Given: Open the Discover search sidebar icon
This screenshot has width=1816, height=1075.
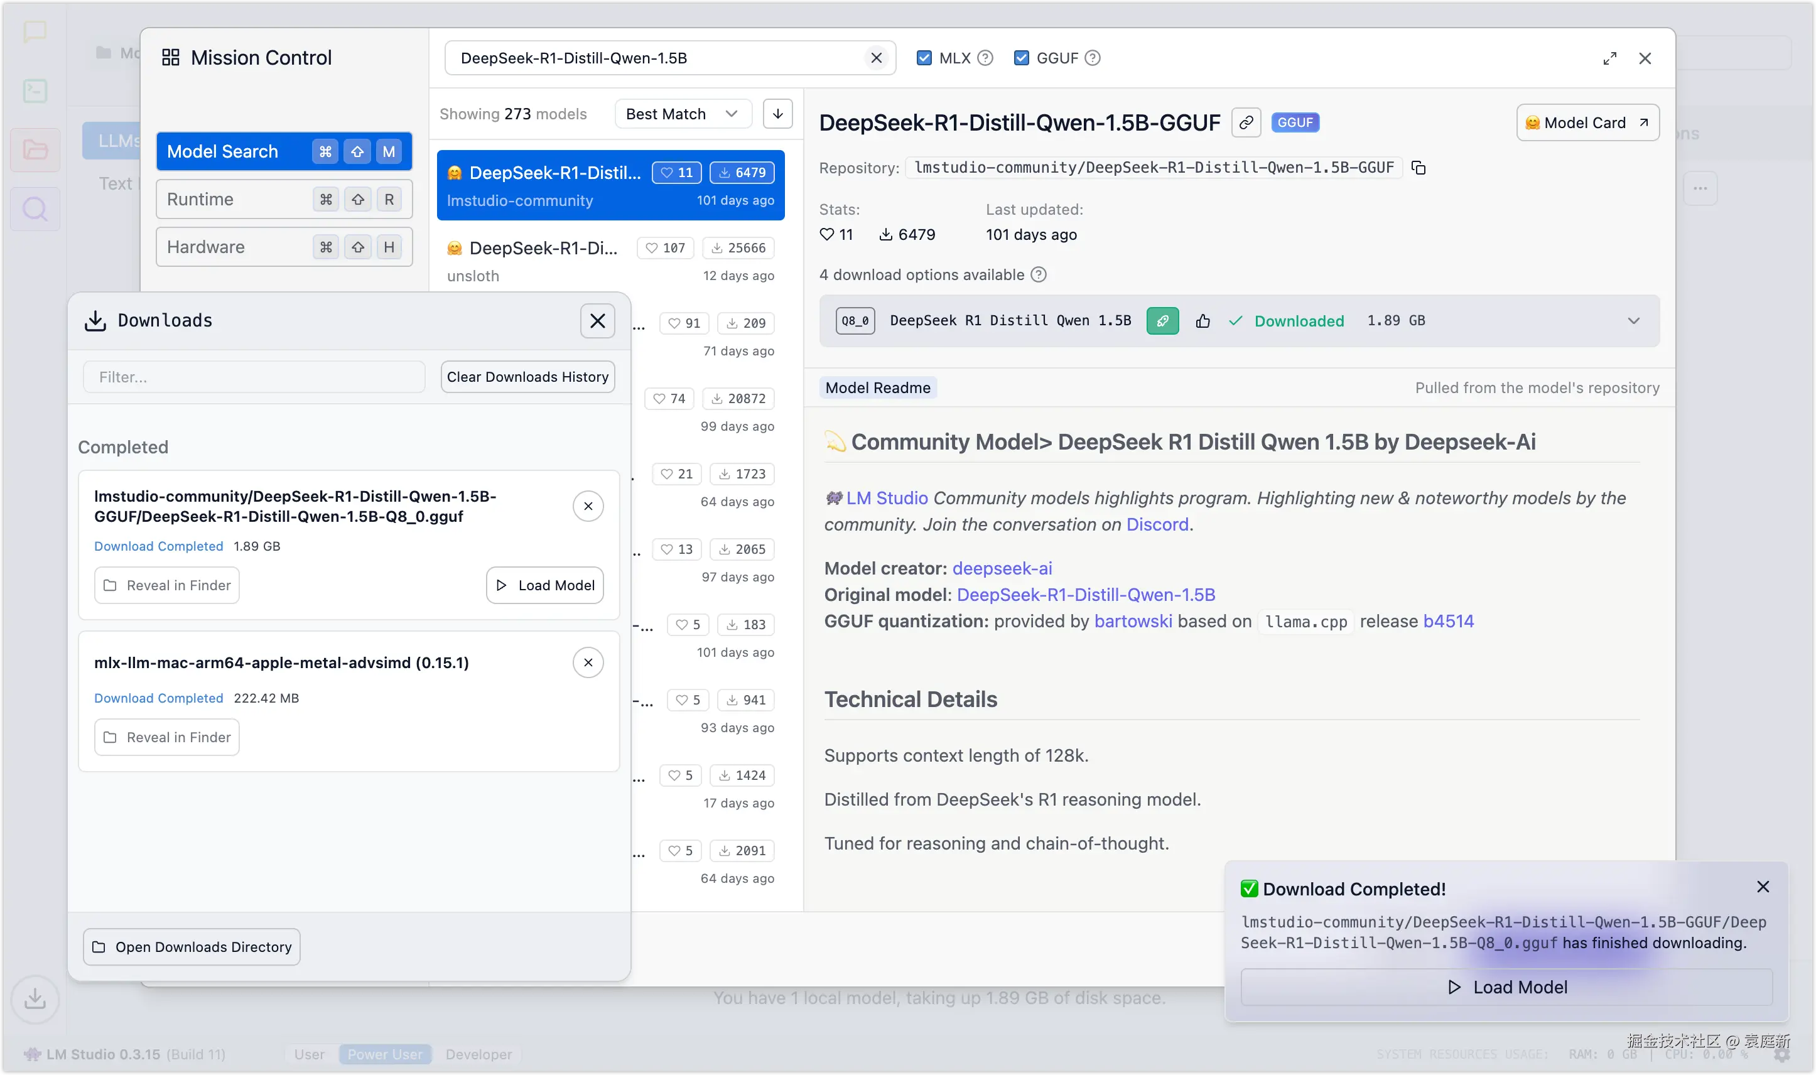Looking at the screenshot, I should (35, 209).
